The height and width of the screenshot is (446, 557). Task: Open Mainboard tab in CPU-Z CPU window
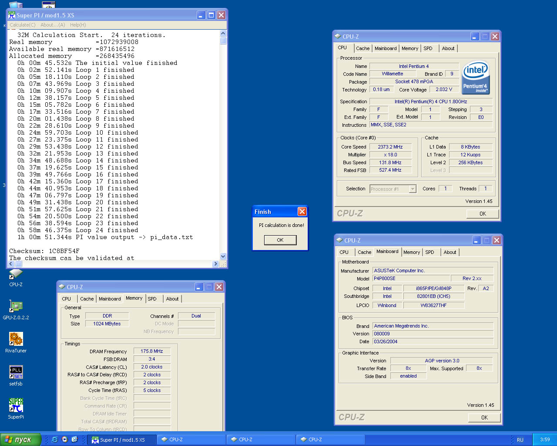point(386,48)
